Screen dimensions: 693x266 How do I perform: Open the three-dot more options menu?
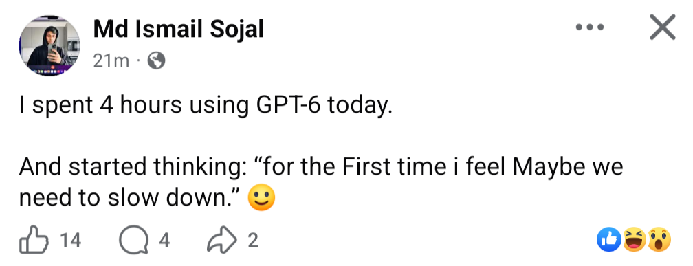(590, 27)
